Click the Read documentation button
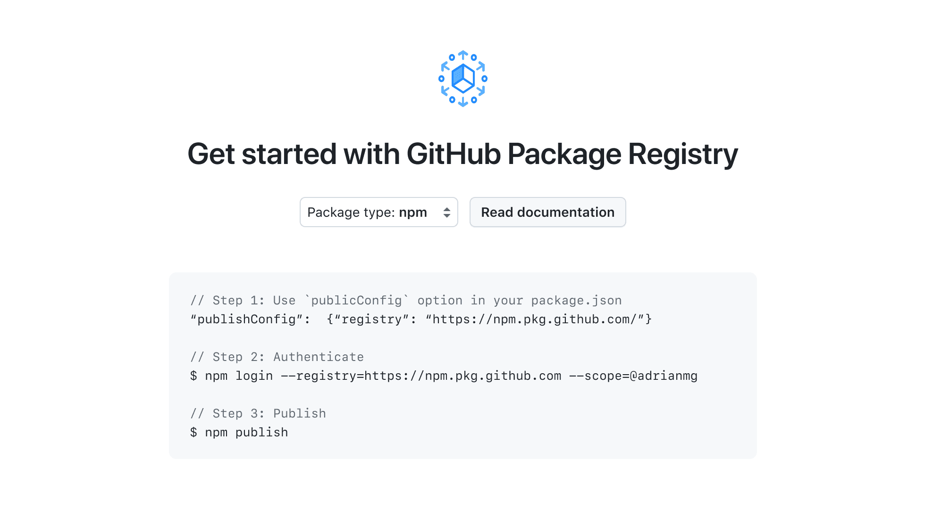The height and width of the screenshot is (508, 925). click(x=547, y=212)
